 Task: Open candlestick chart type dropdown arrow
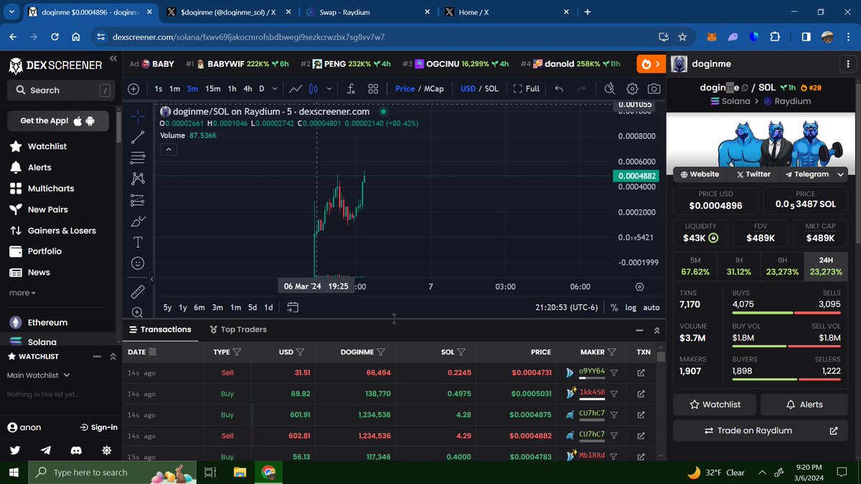[x=329, y=89]
